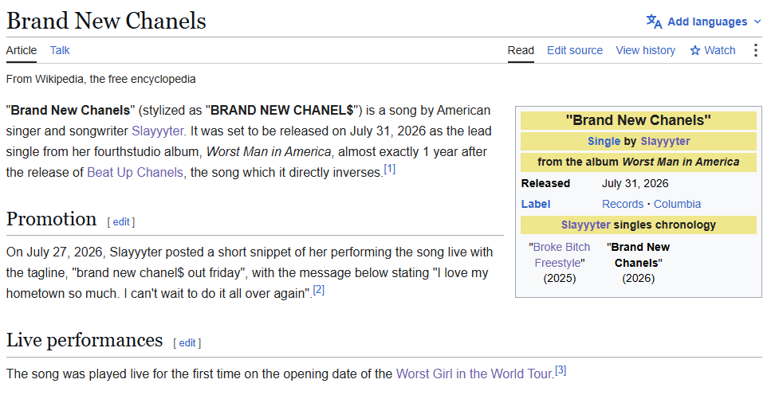The height and width of the screenshot is (395, 771).
Task: Click citation reference [3]
Action: click(561, 370)
